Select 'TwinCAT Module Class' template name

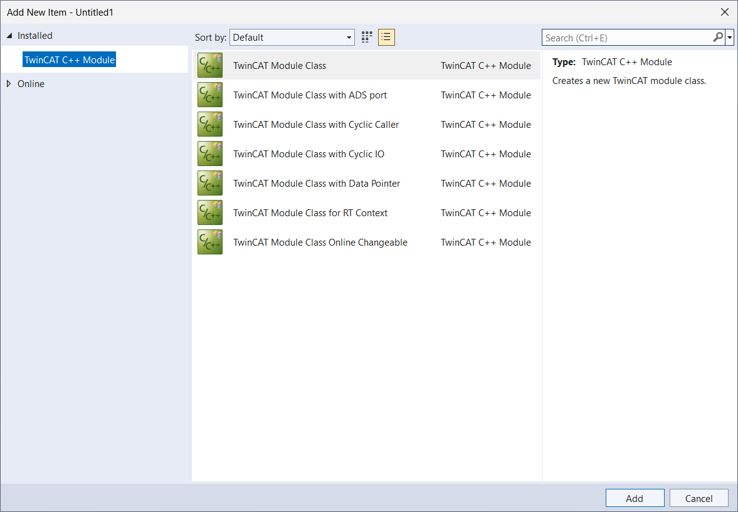280,66
